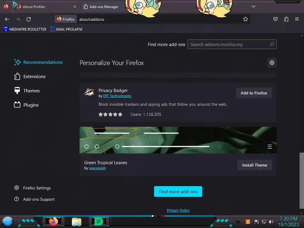Go back using the back arrow
The height and width of the screenshot is (228, 304).
[7, 19]
